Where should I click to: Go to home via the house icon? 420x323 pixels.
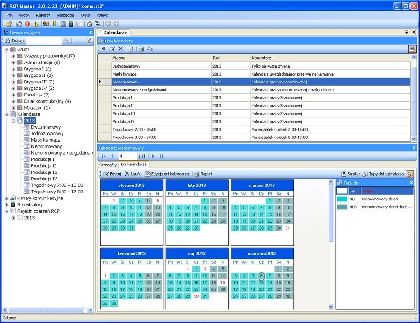click(90, 24)
